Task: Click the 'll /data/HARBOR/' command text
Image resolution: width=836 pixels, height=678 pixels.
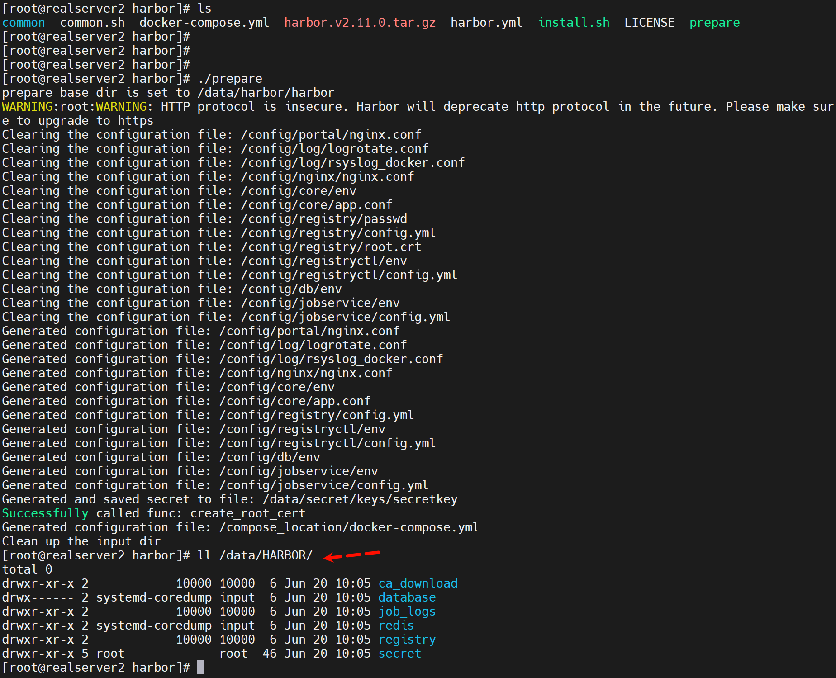Action: 255,555
